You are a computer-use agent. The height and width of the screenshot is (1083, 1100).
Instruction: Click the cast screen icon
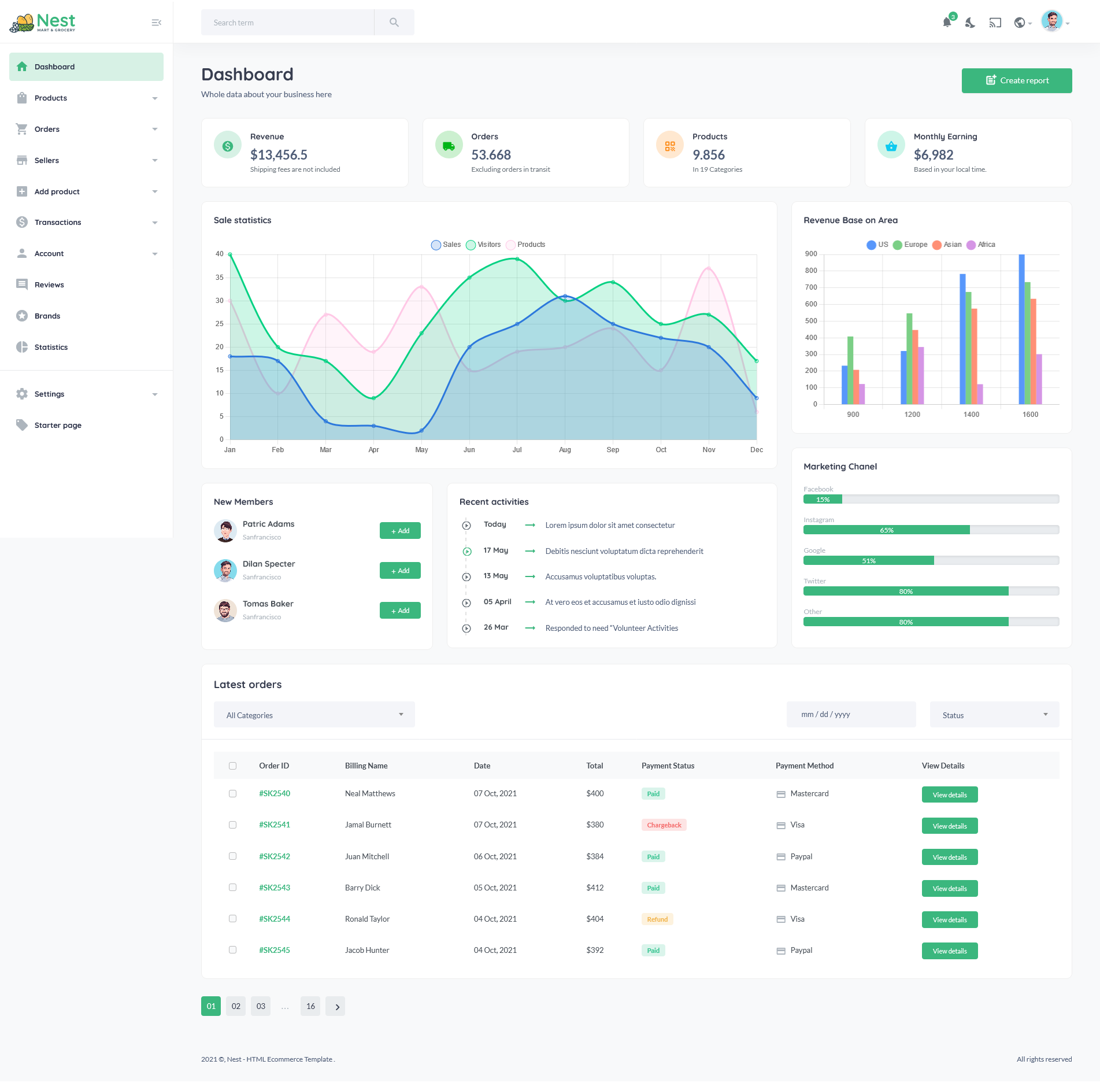[995, 23]
